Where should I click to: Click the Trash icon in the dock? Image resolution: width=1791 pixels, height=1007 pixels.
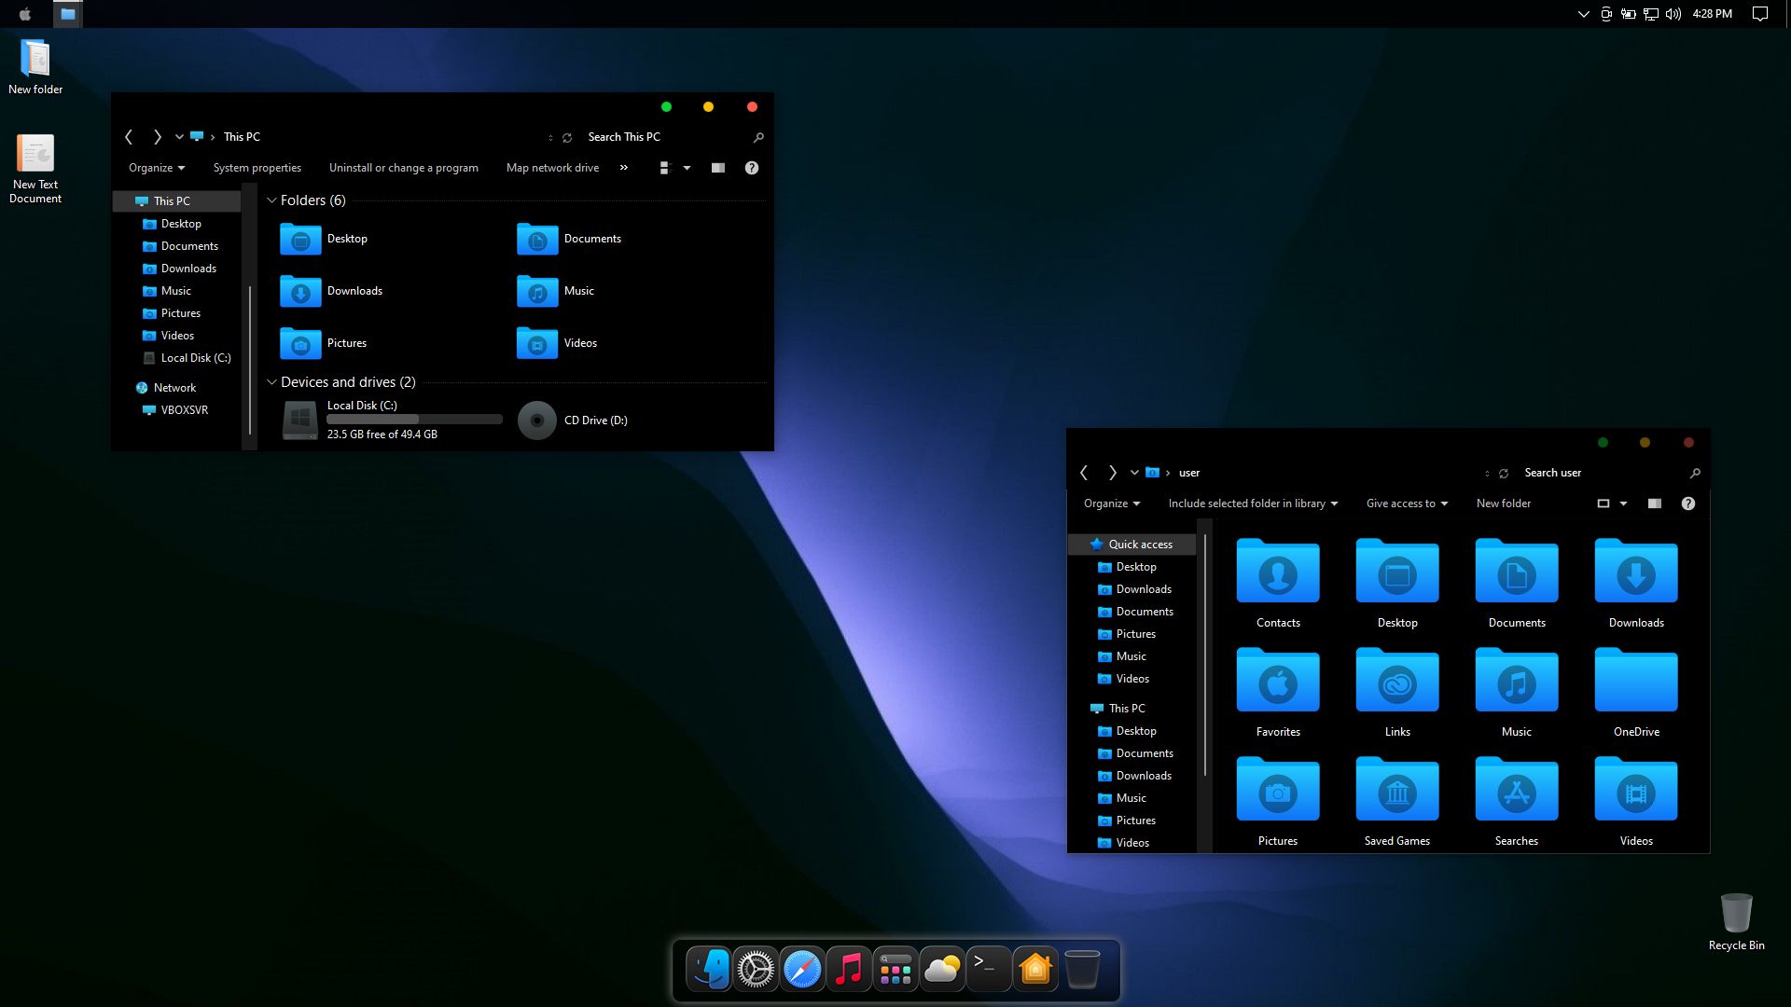[x=1082, y=969]
